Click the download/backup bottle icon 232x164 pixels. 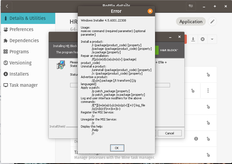pos(193,39)
